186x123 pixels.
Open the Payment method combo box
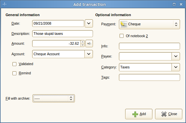(150, 24)
